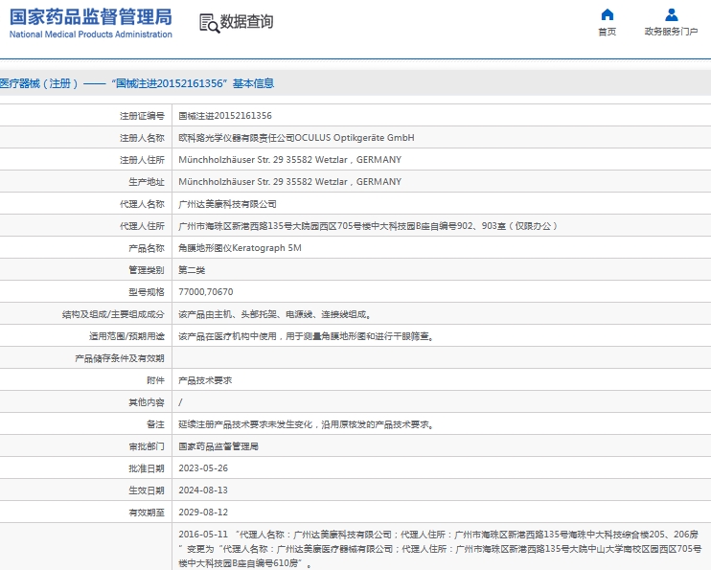711x570 pixels.
Task: Click the 审批部门 label
Action: tap(147, 446)
